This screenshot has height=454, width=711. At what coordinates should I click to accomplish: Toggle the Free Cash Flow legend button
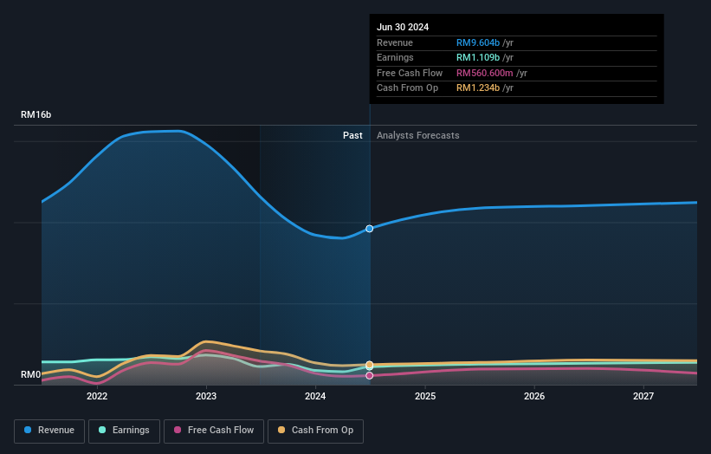tap(214, 431)
